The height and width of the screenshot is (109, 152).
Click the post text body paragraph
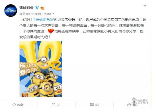[x=83, y=28]
